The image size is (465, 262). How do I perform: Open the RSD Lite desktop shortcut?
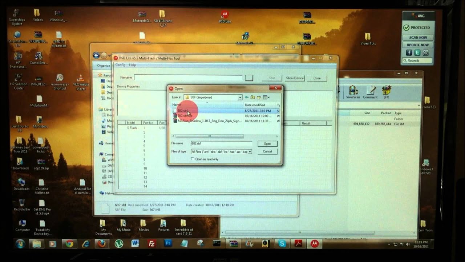(225, 17)
